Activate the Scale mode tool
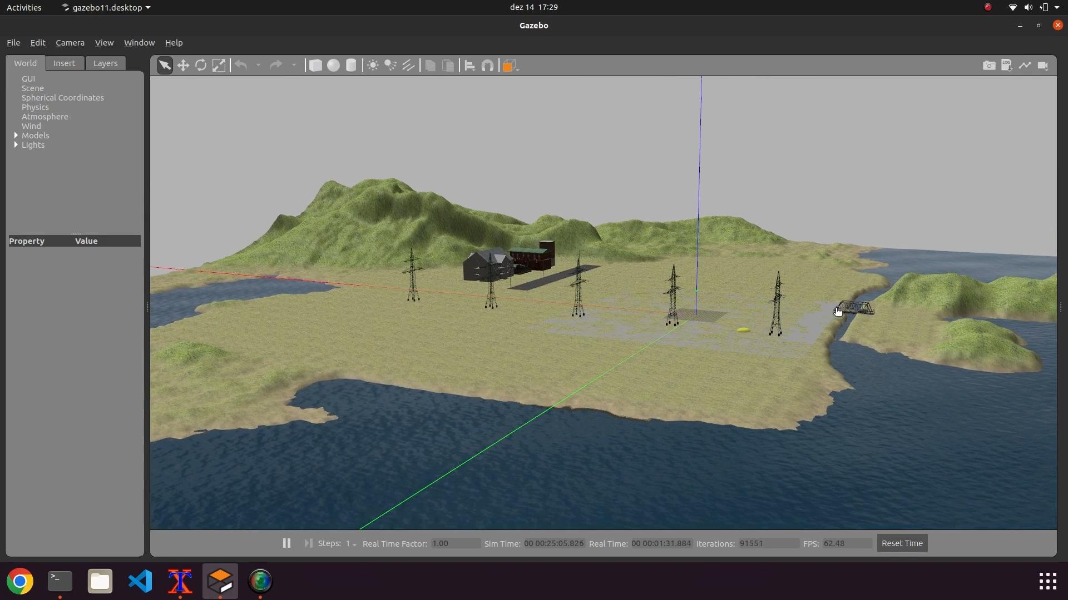The width and height of the screenshot is (1068, 600). tap(219, 66)
